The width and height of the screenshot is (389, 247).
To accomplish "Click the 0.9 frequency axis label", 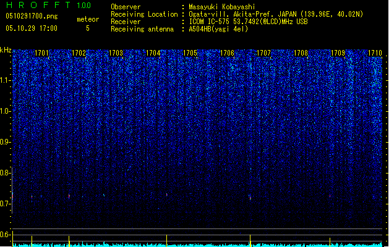I will pyautogui.click(x=5, y=142).
